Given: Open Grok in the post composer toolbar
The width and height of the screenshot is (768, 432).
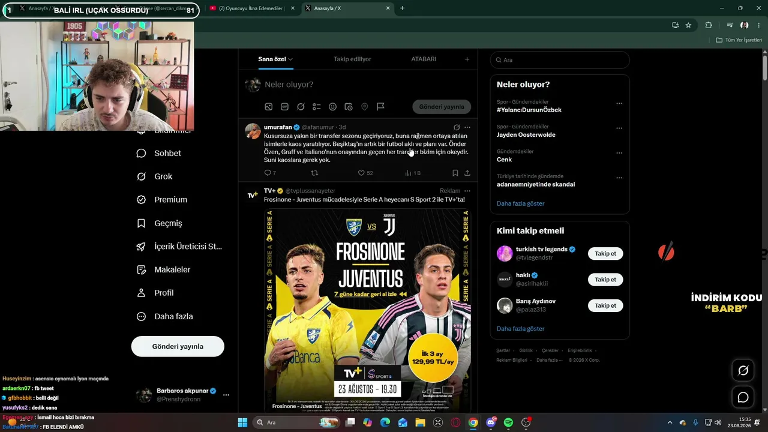Looking at the screenshot, I should click(301, 107).
